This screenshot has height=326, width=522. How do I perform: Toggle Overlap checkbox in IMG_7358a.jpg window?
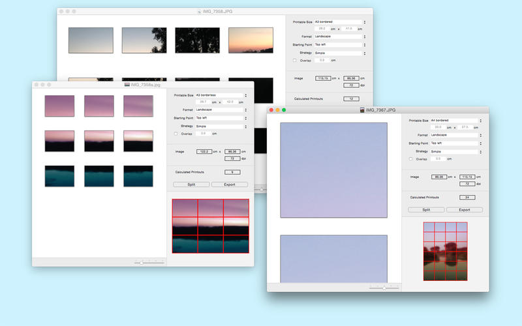(x=176, y=134)
